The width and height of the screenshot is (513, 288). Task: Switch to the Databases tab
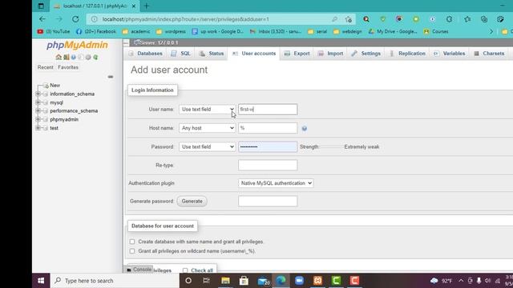coord(146,54)
